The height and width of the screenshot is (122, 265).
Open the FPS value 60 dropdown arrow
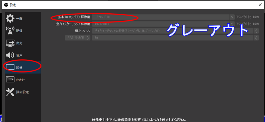pyautogui.click(x=256, y=38)
